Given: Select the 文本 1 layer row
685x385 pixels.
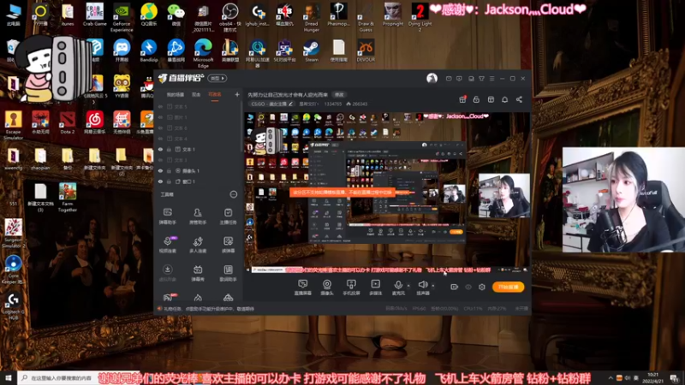Looking at the screenshot, I should click(x=199, y=149).
